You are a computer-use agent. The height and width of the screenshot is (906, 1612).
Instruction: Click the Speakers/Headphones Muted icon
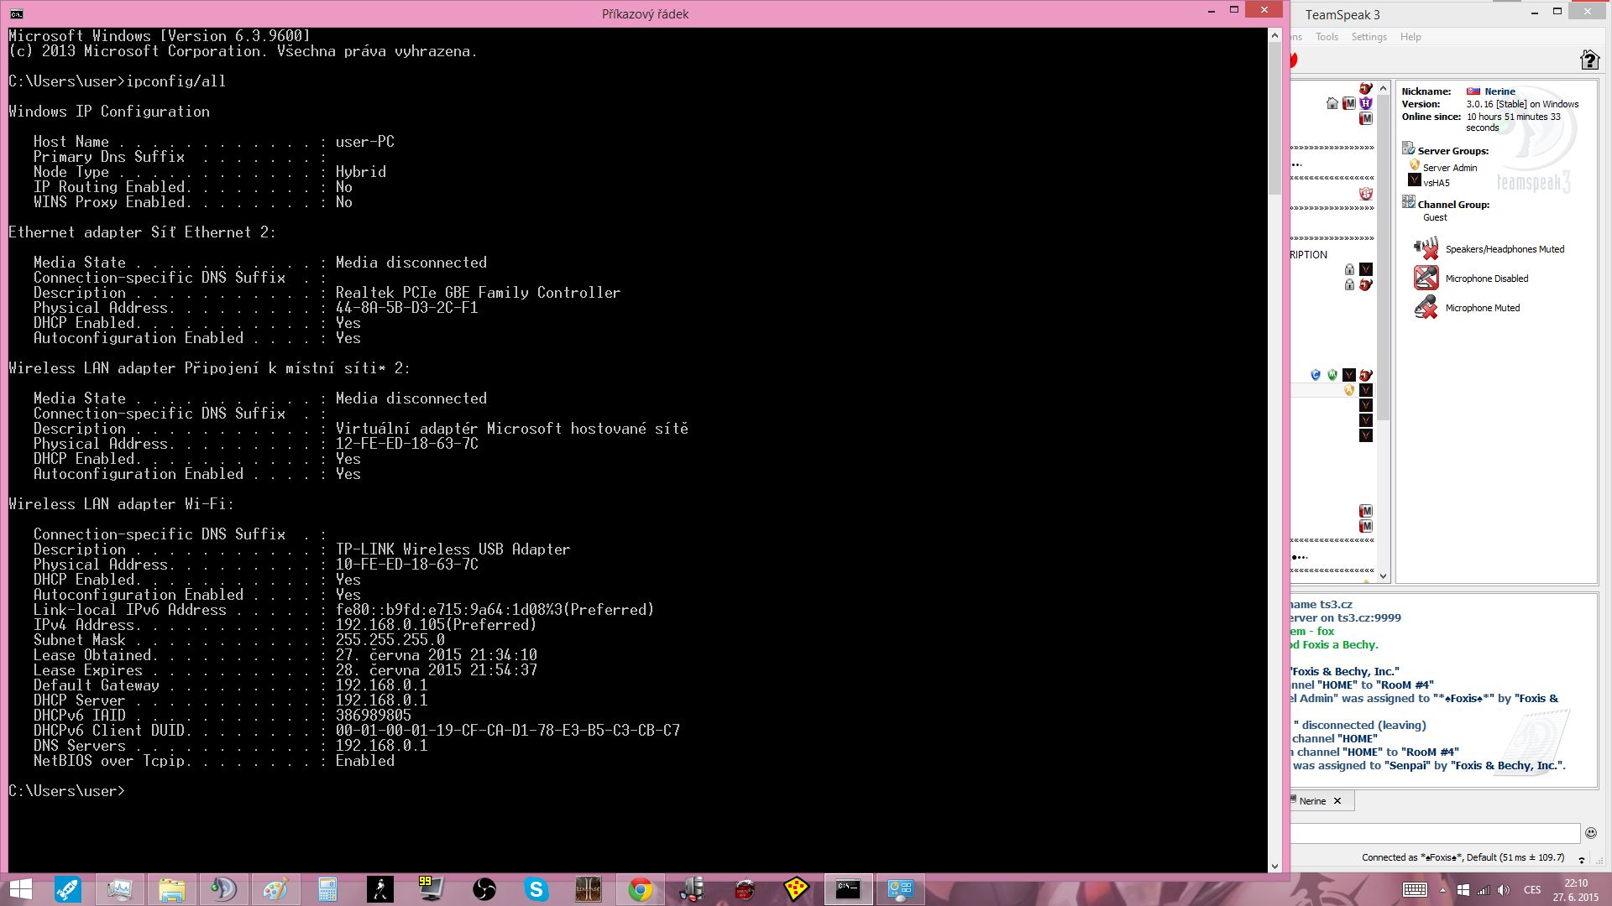click(1426, 248)
